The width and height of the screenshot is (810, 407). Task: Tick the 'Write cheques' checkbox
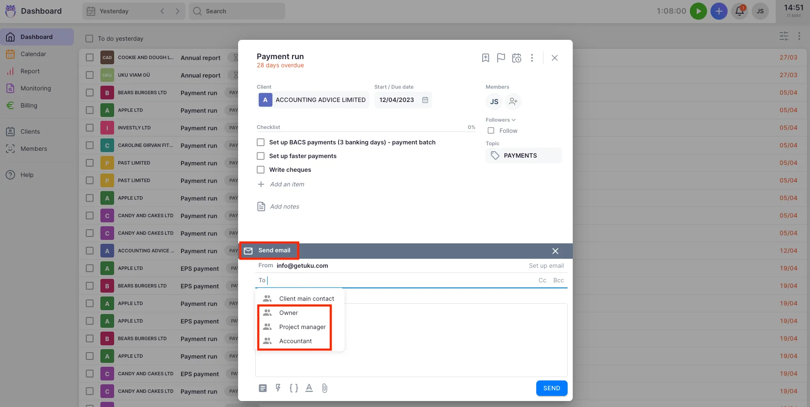[260, 170]
